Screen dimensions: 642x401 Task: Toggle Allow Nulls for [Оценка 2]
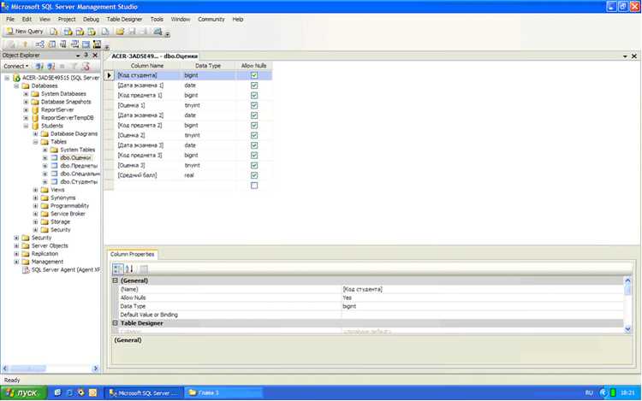tap(254, 135)
